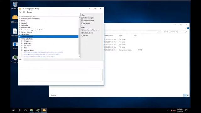
Task: Switch Explorer to details view icon
Action: (185, 95)
